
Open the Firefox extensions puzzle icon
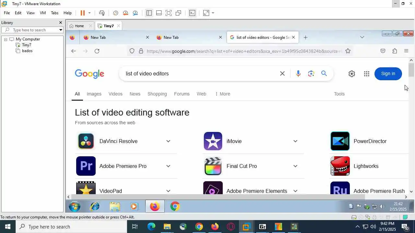(395, 51)
